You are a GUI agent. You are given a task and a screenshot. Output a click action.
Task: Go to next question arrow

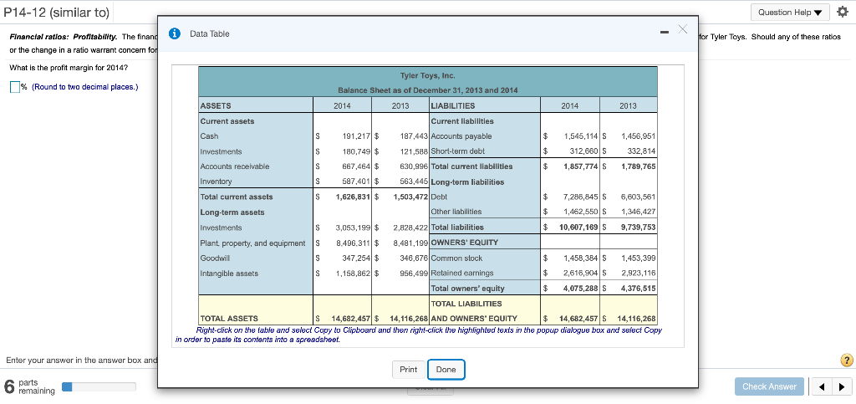[840, 387]
